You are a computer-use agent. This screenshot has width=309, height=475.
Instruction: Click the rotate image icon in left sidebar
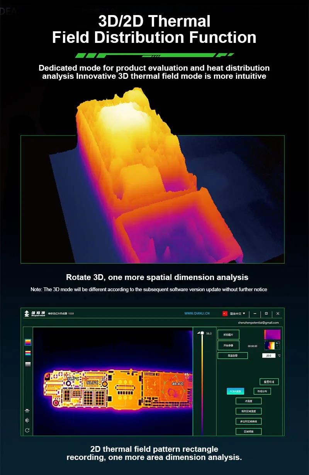coord(27,430)
